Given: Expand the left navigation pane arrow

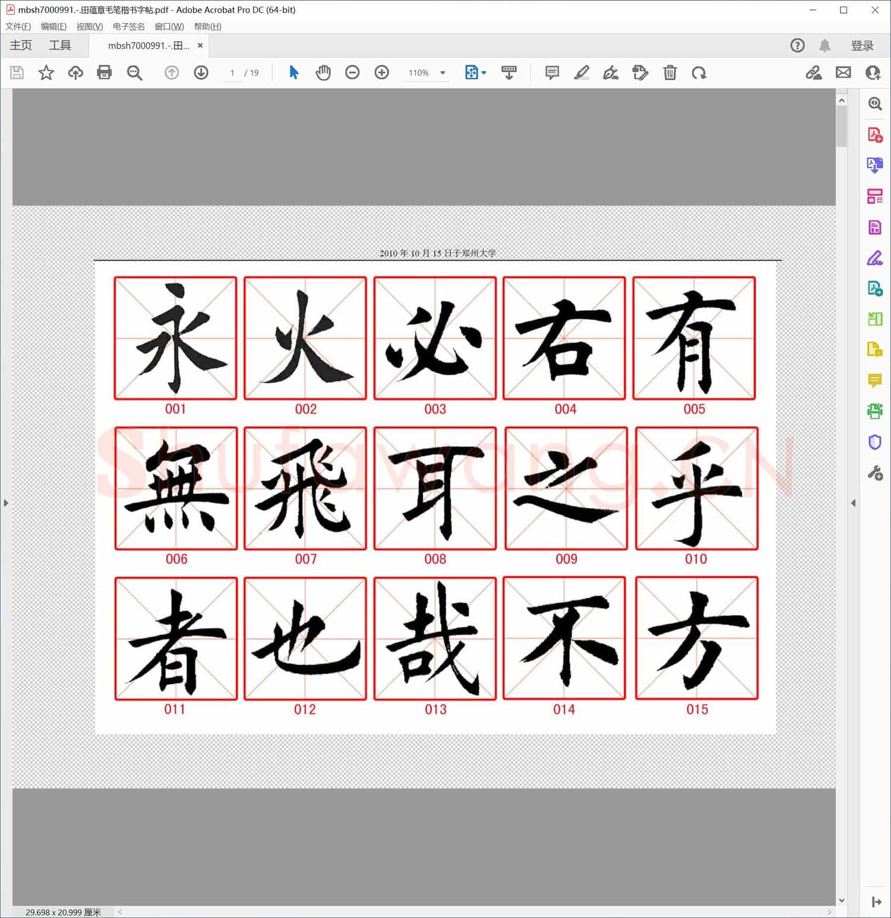Looking at the screenshot, I should pos(6,503).
